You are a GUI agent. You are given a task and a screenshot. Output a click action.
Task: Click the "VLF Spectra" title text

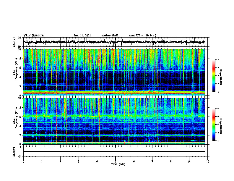(33, 35)
